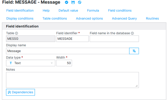Click the Display name input showing Message

pos(68,51)
